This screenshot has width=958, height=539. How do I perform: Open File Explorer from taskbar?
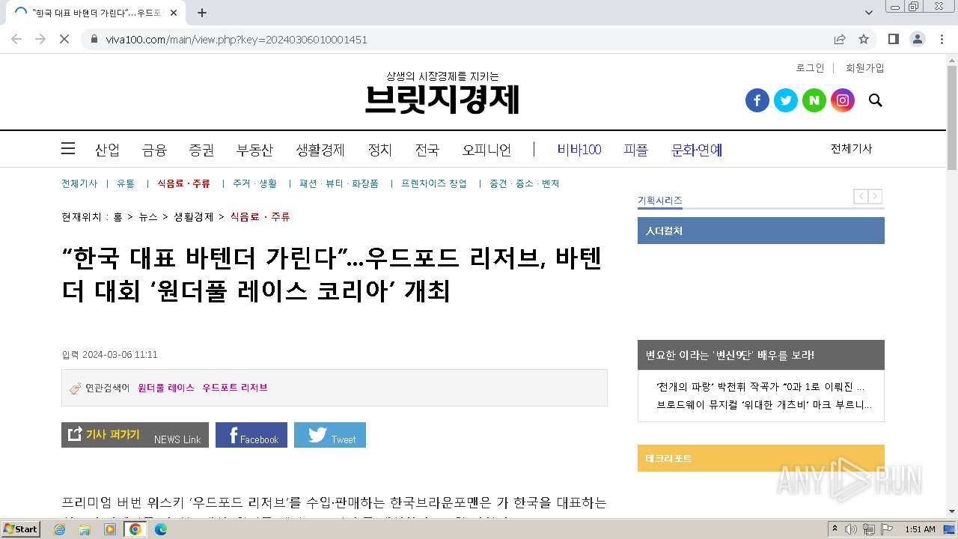pos(85,529)
